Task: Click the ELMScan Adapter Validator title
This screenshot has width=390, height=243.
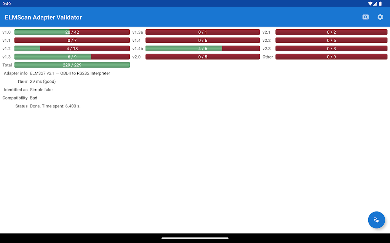Action: [x=43, y=17]
